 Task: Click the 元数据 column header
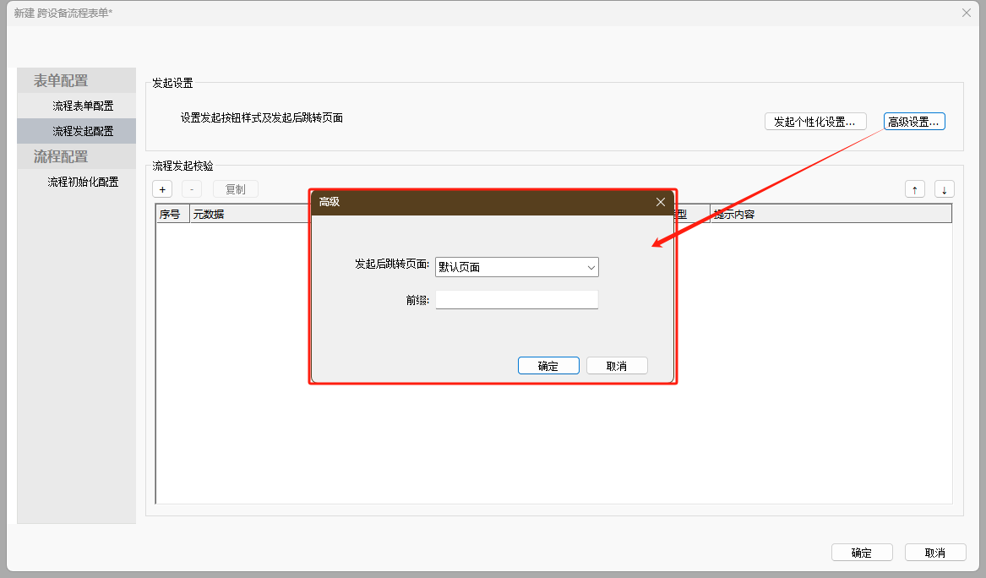pyautogui.click(x=209, y=215)
